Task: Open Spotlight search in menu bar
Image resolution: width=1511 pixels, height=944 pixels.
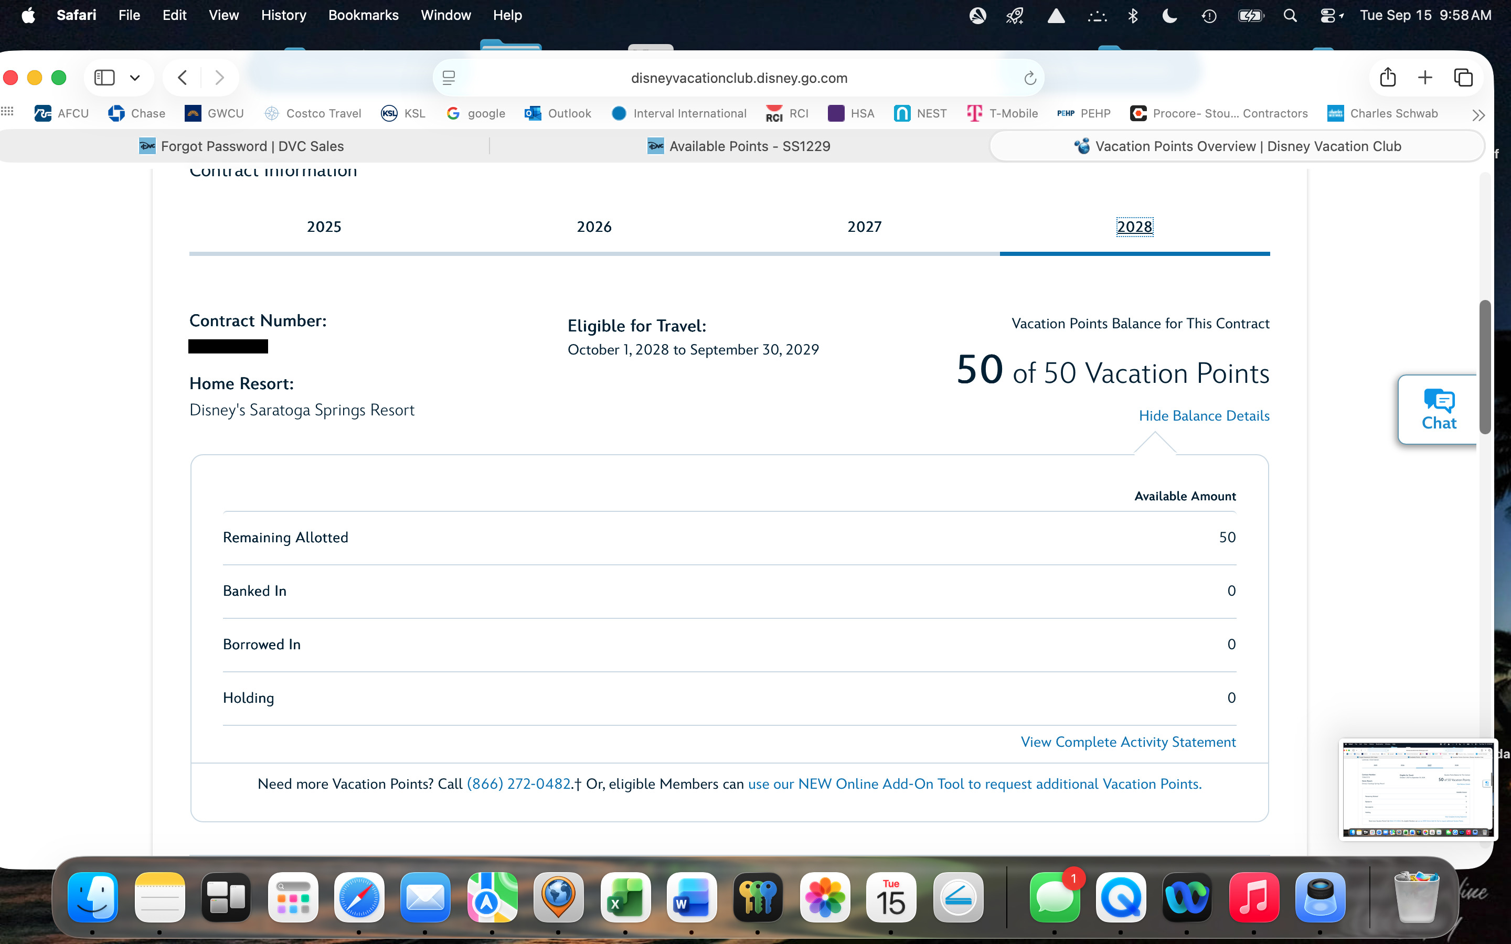Action: click(1290, 16)
